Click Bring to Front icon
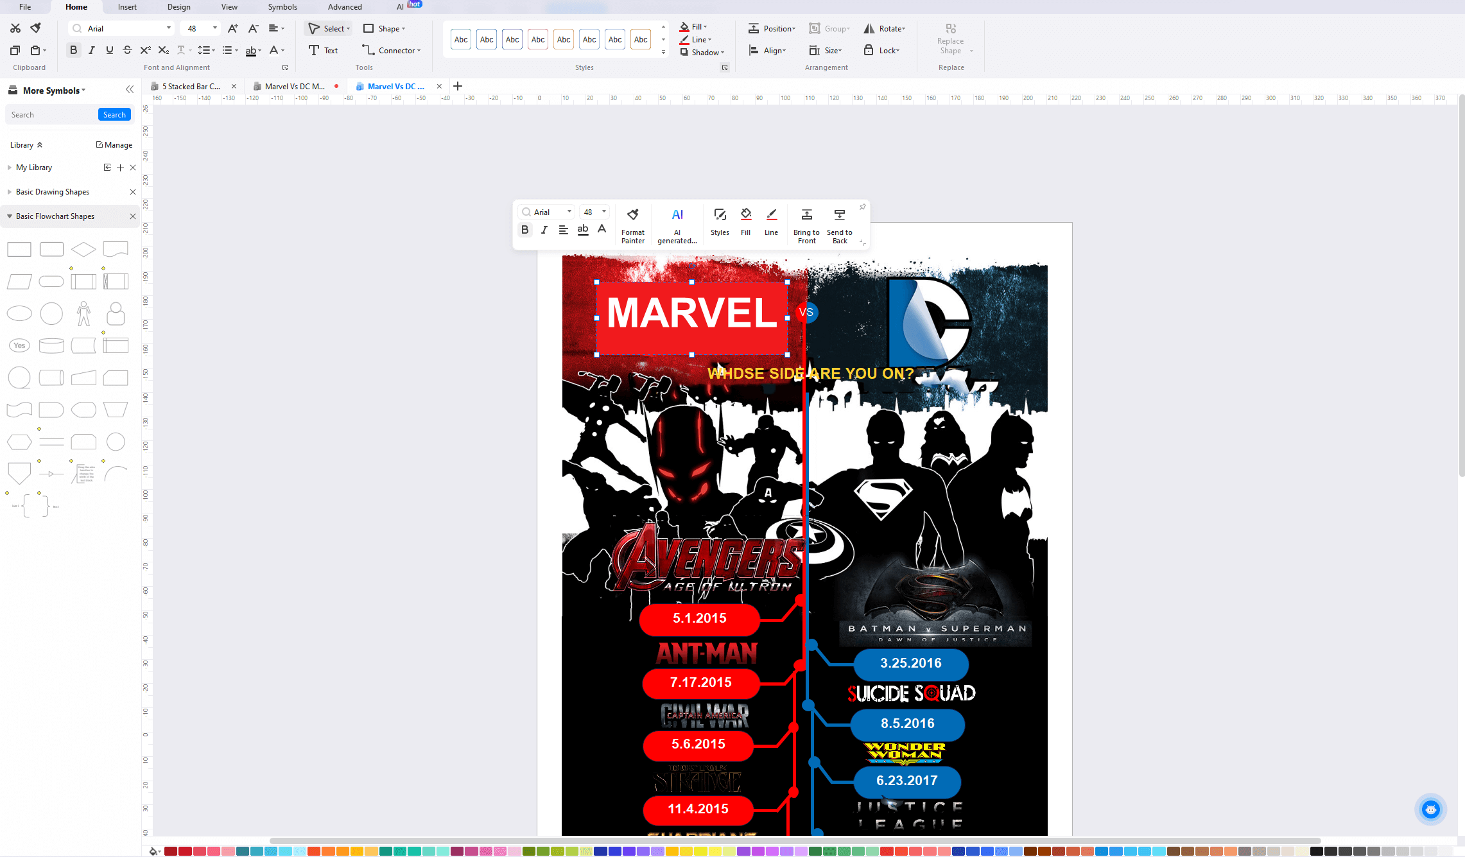1465x857 pixels. click(x=806, y=215)
